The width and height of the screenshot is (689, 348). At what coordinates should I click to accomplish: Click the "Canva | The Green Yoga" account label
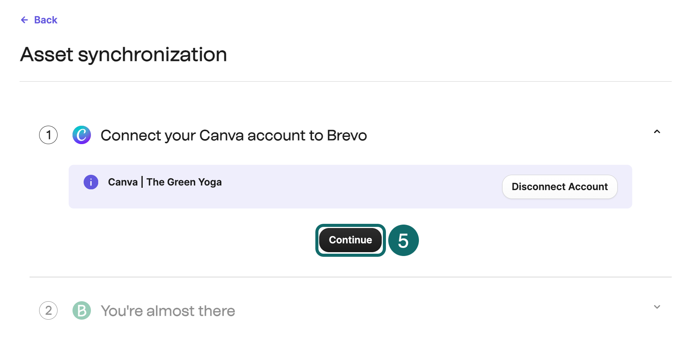(x=165, y=182)
